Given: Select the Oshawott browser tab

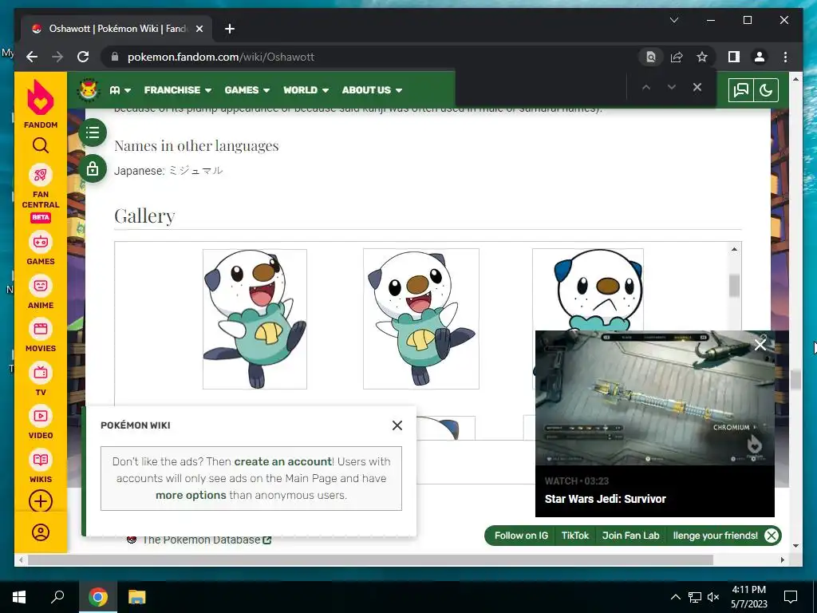Looking at the screenshot, I should pyautogui.click(x=116, y=29).
